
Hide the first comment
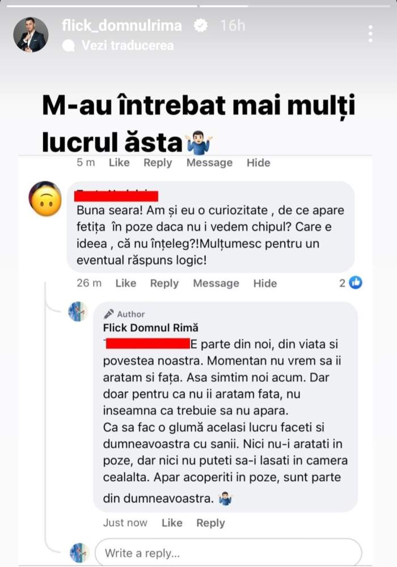click(x=258, y=162)
